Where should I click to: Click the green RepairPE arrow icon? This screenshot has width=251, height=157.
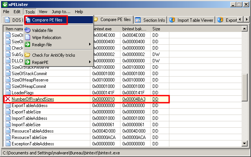27,62
